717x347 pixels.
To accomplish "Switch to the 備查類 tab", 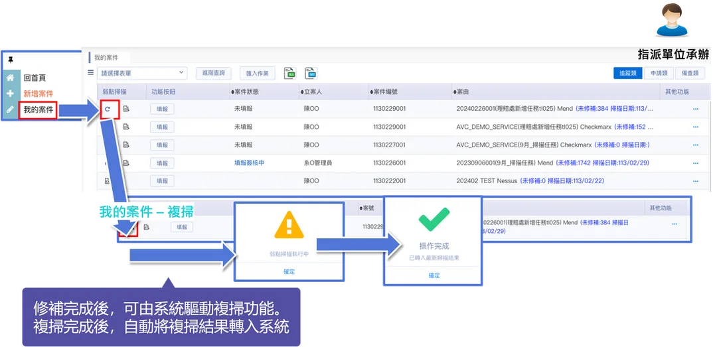I will 690,73.
